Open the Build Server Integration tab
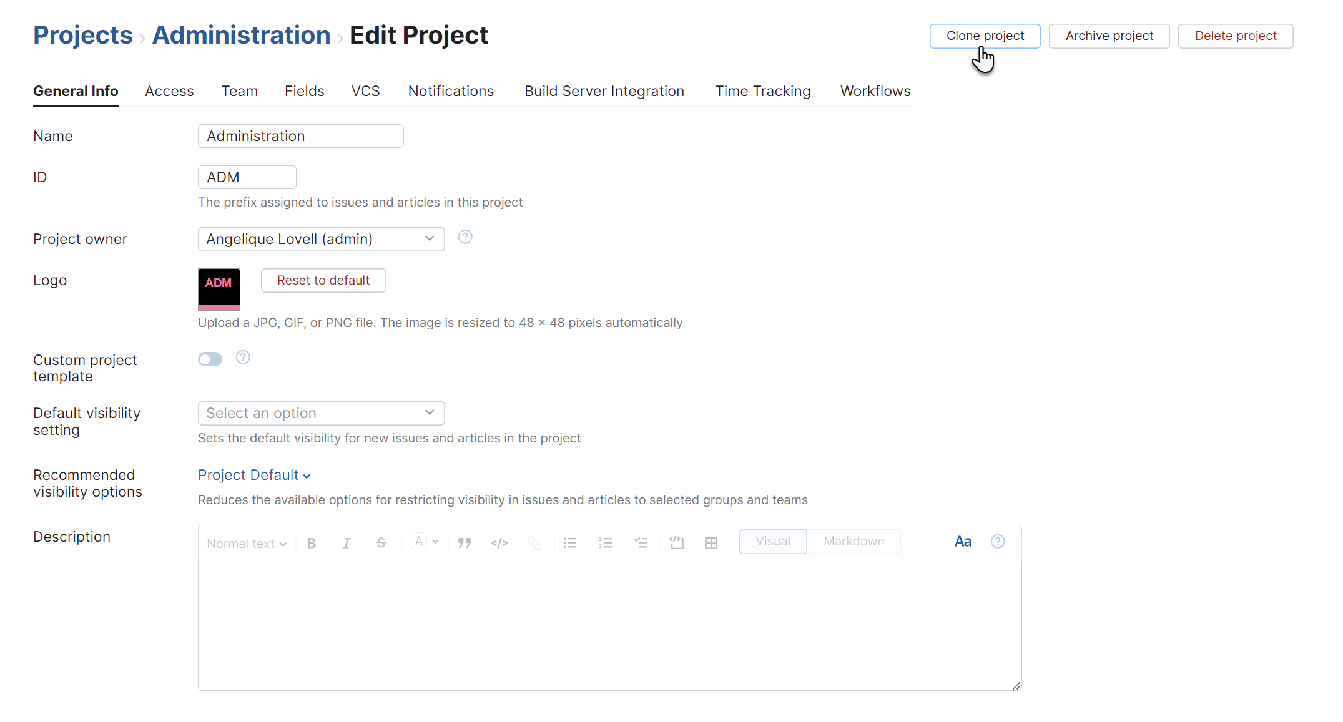This screenshot has width=1343, height=722. point(604,91)
